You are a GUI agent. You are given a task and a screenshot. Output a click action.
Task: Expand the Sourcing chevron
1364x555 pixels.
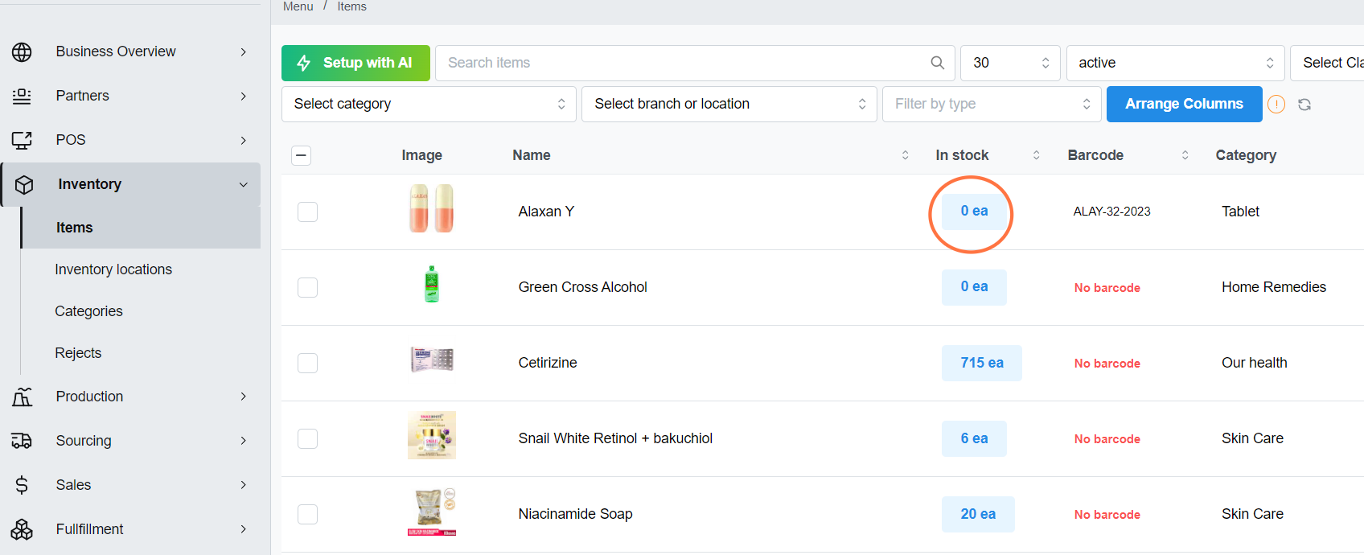click(x=243, y=441)
